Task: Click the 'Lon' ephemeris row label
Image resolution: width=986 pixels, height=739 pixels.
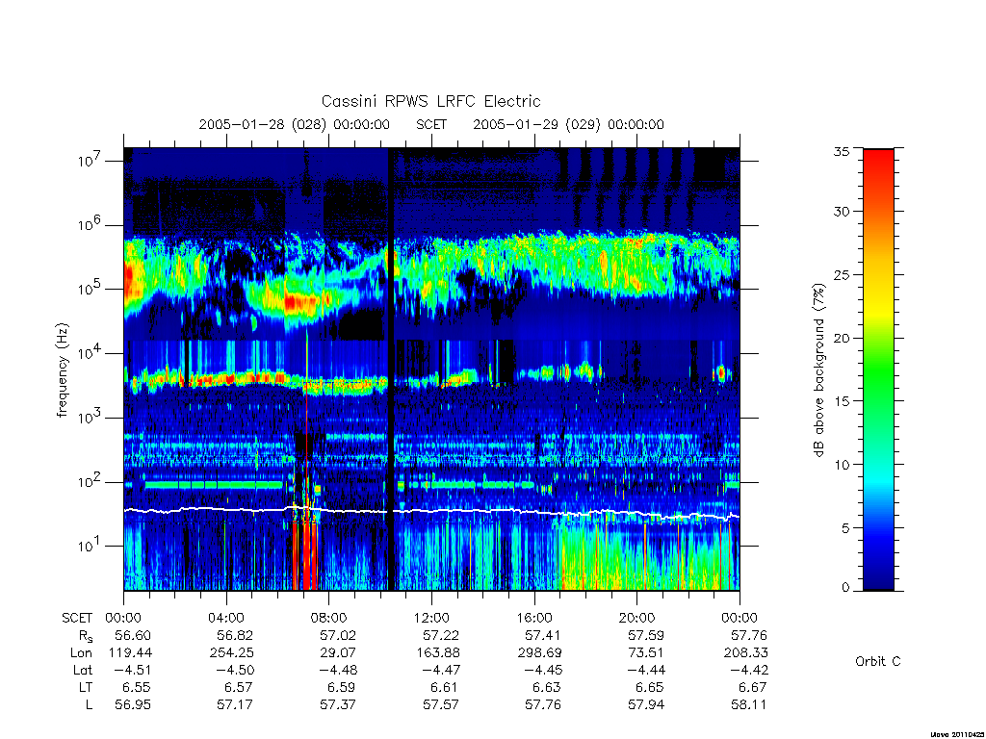Action: [82, 652]
